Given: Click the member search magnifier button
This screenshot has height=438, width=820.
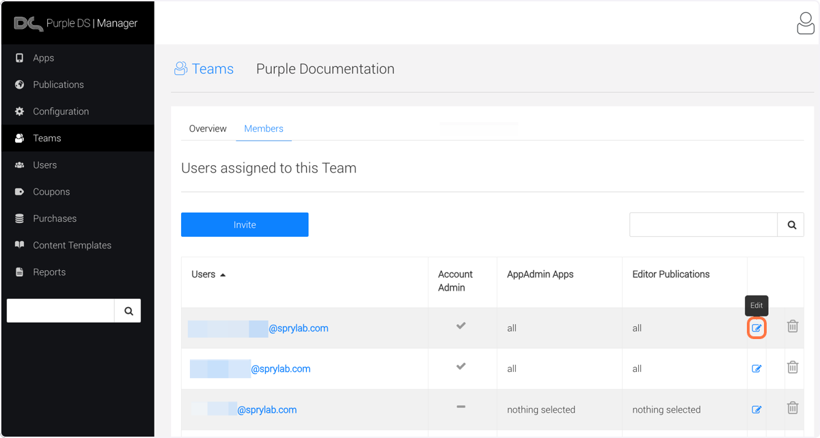Looking at the screenshot, I should (791, 224).
